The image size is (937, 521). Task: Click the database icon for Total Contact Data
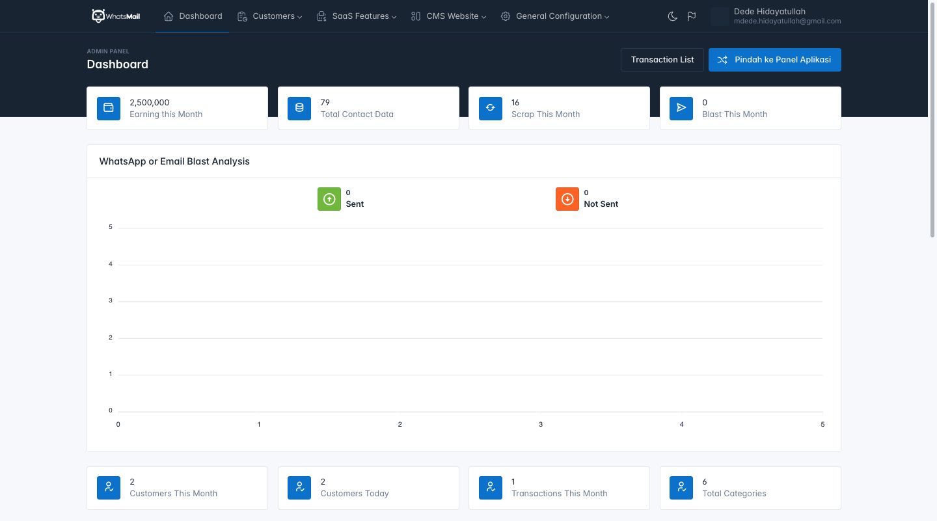tap(299, 108)
